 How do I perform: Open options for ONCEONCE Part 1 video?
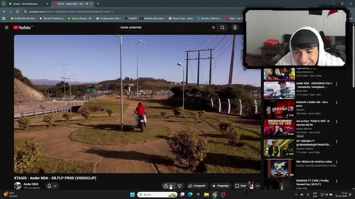click(x=337, y=84)
